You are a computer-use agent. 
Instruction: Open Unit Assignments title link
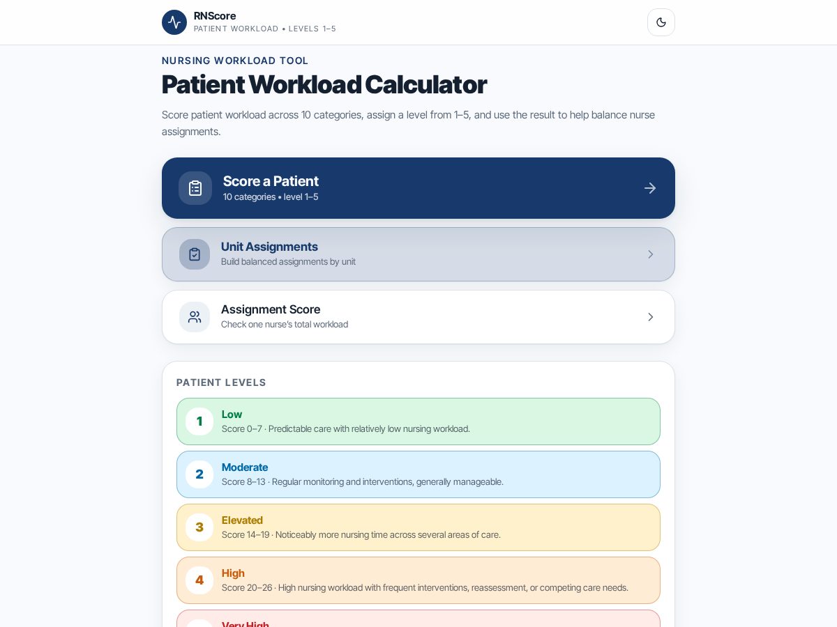coord(269,247)
